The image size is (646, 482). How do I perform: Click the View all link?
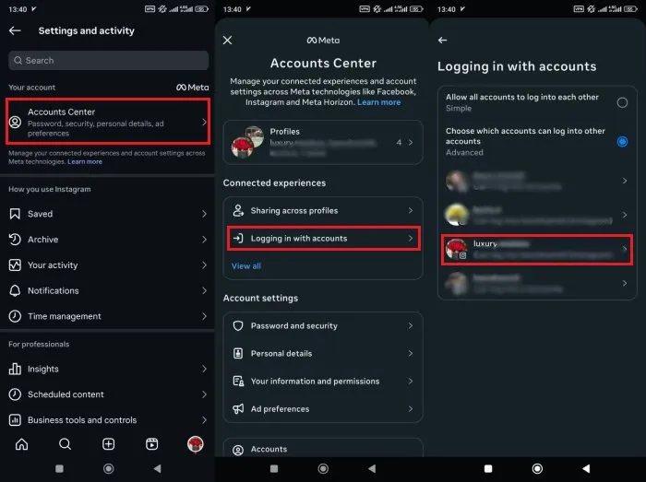tap(246, 266)
